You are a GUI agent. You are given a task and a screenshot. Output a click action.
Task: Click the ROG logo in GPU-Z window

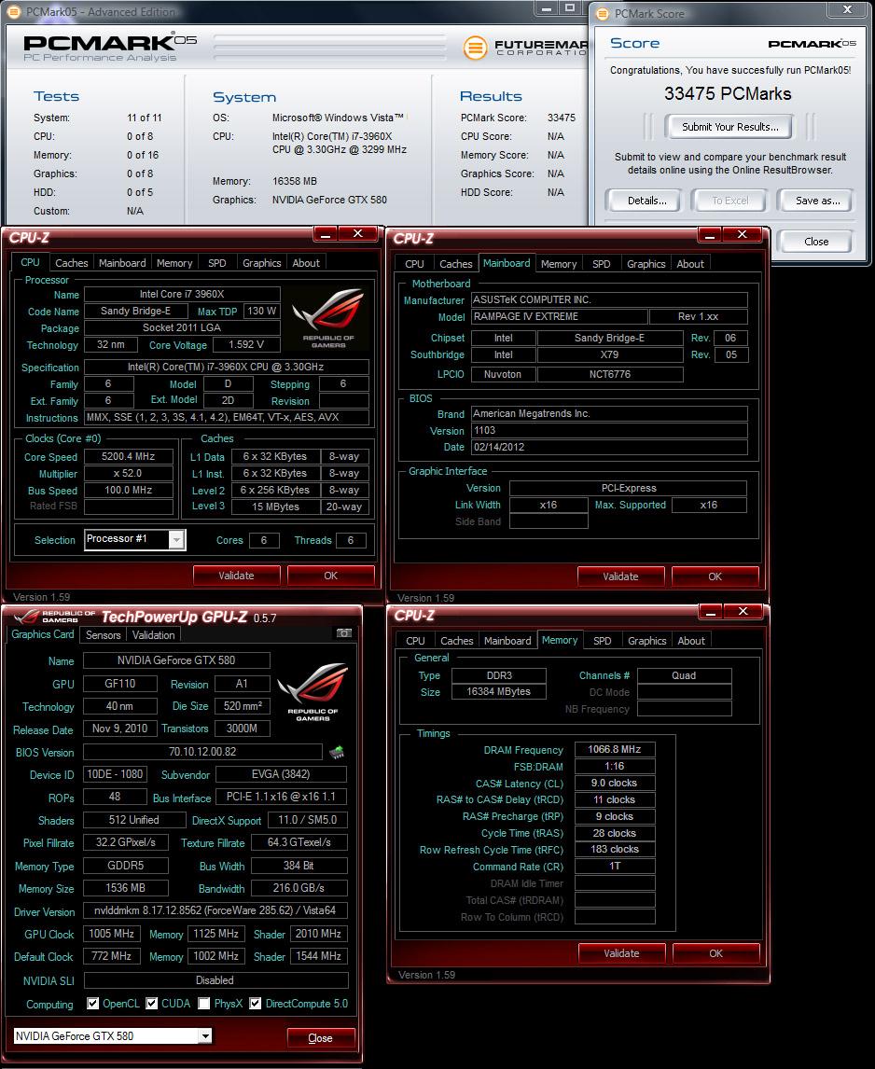[x=313, y=692]
